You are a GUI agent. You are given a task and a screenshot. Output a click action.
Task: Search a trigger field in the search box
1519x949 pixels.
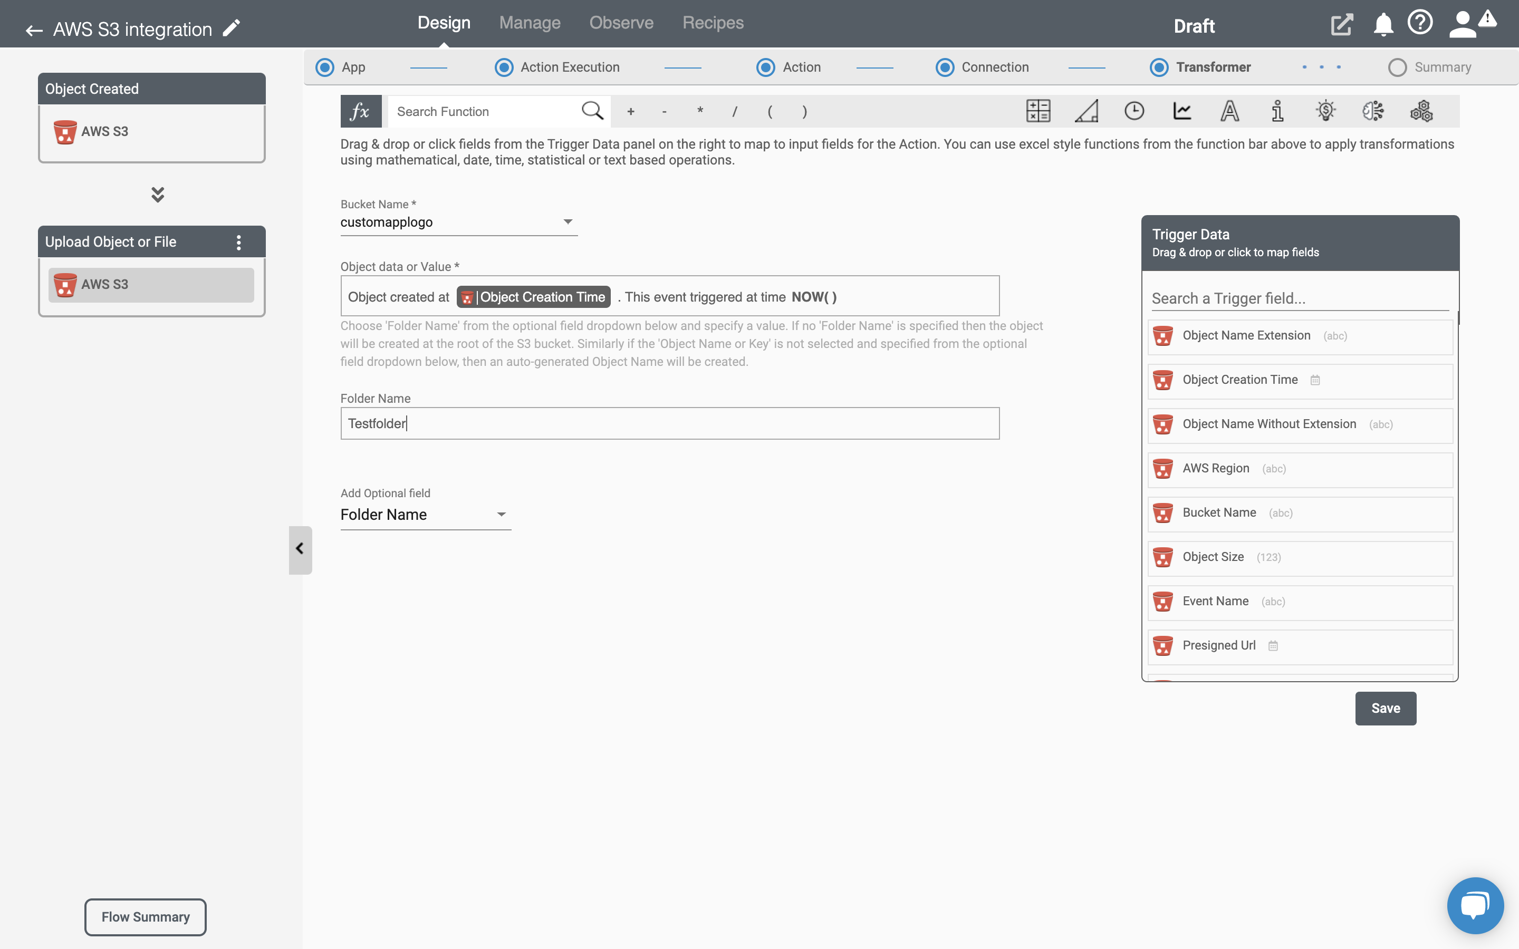pos(1299,297)
